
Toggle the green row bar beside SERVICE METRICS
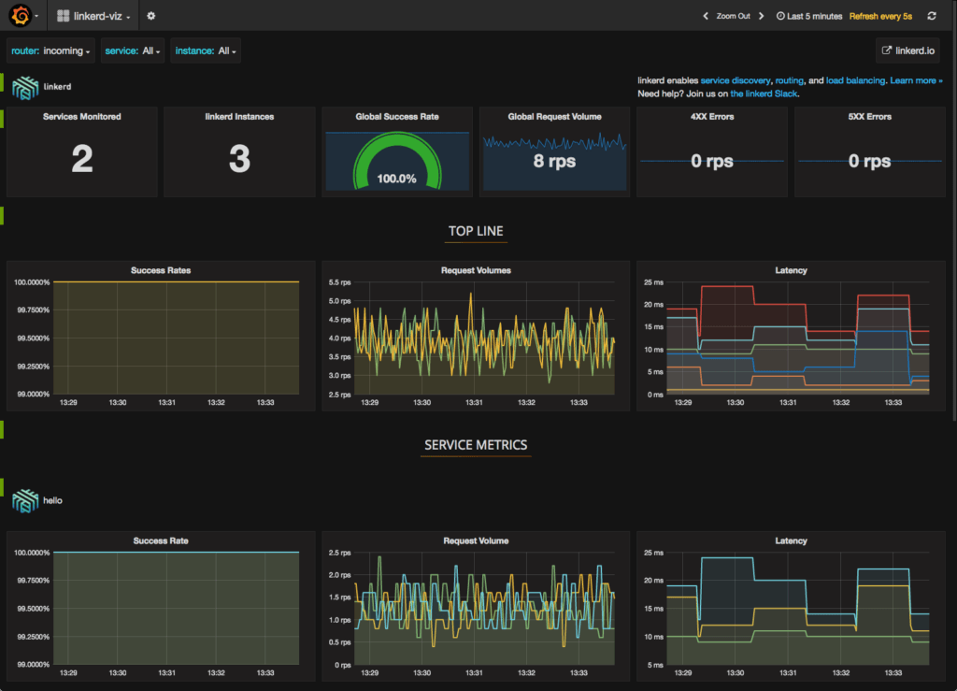pyautogui.click(x=3, y=430)
